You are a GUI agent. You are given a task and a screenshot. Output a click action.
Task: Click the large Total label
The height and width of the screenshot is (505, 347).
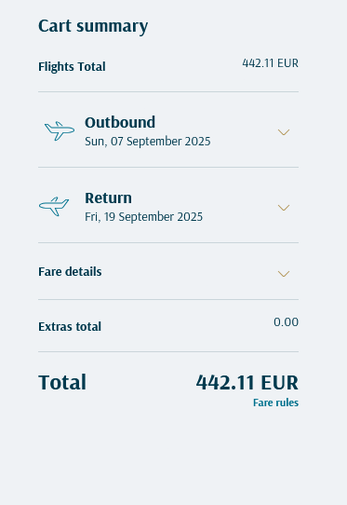click(62, 382)
